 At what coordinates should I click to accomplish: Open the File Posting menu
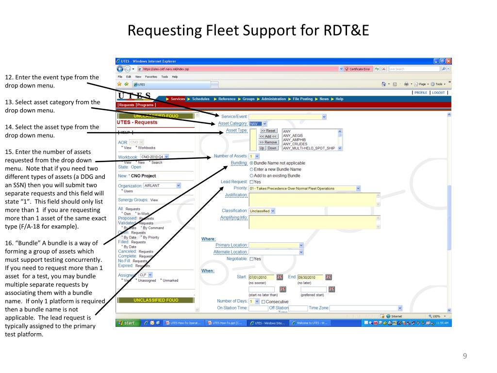(x=302, y=99)
